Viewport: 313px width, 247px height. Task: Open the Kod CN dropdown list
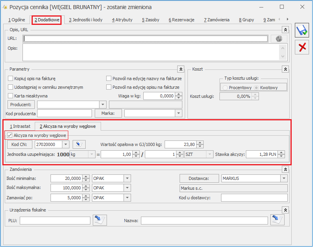point(66,144)
